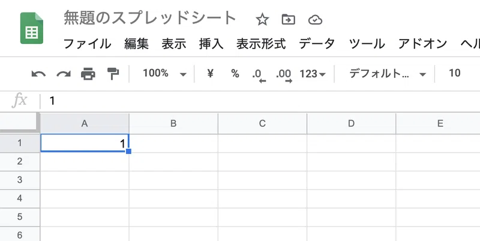
Task: Click the redo arrow icon
Action: pos(64,74)
